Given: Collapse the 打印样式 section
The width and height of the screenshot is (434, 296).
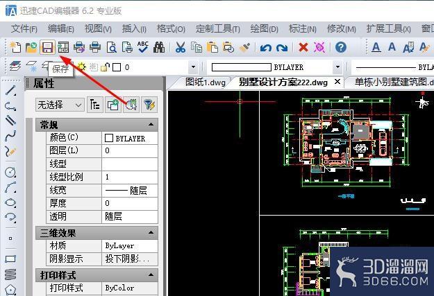Looking at the screenshot, I should (x=151, y=275).
